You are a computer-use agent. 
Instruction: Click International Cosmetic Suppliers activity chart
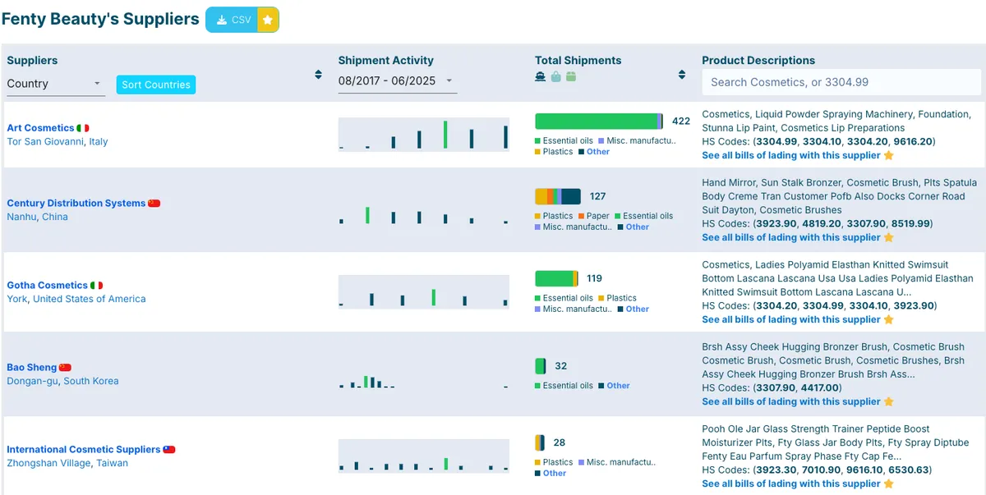(424, 456)
